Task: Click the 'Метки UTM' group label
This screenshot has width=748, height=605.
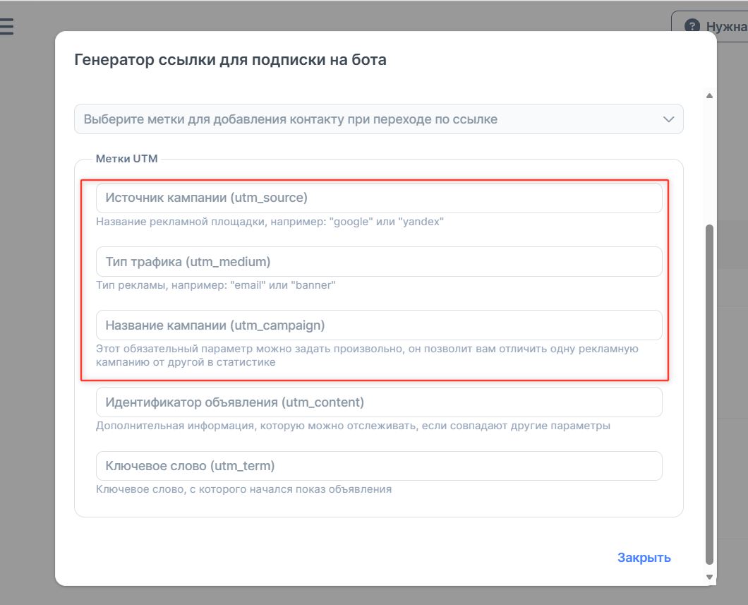Action: 127,159
